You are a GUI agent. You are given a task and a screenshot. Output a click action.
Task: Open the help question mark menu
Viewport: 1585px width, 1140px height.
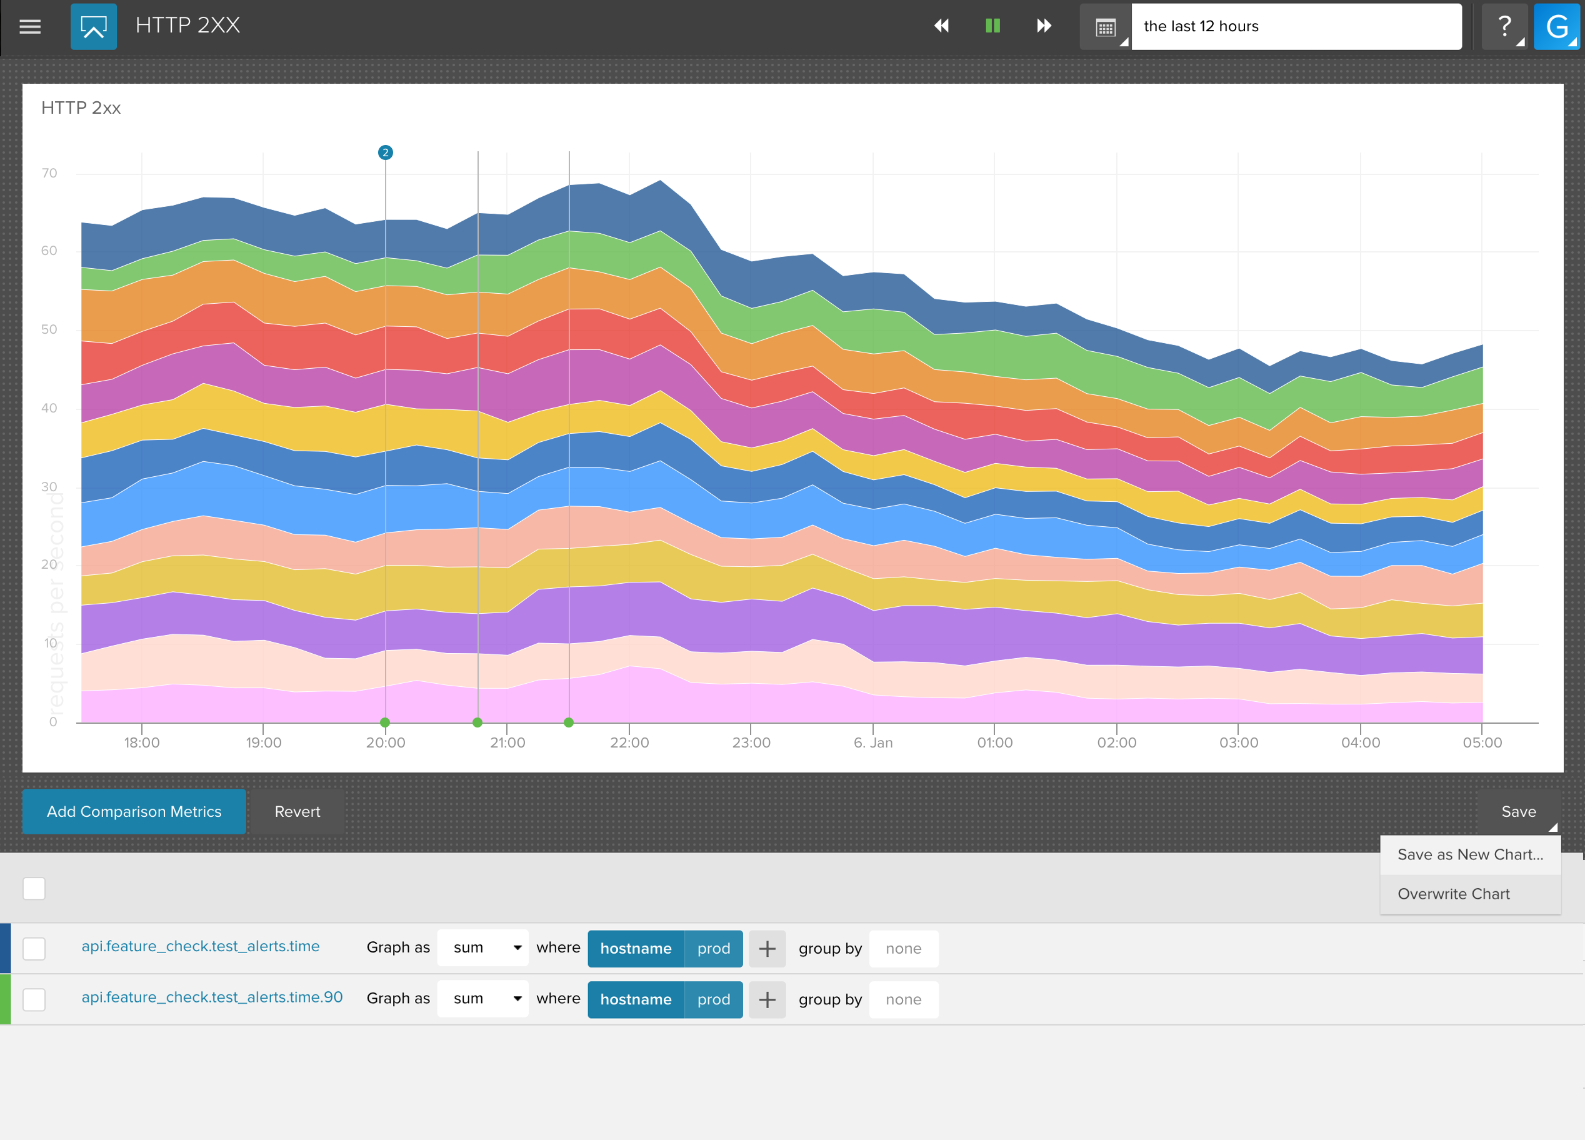tap(1504, 26)
